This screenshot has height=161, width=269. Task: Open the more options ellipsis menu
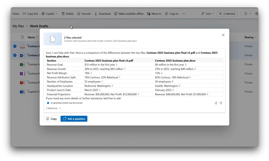click(184, 14)
